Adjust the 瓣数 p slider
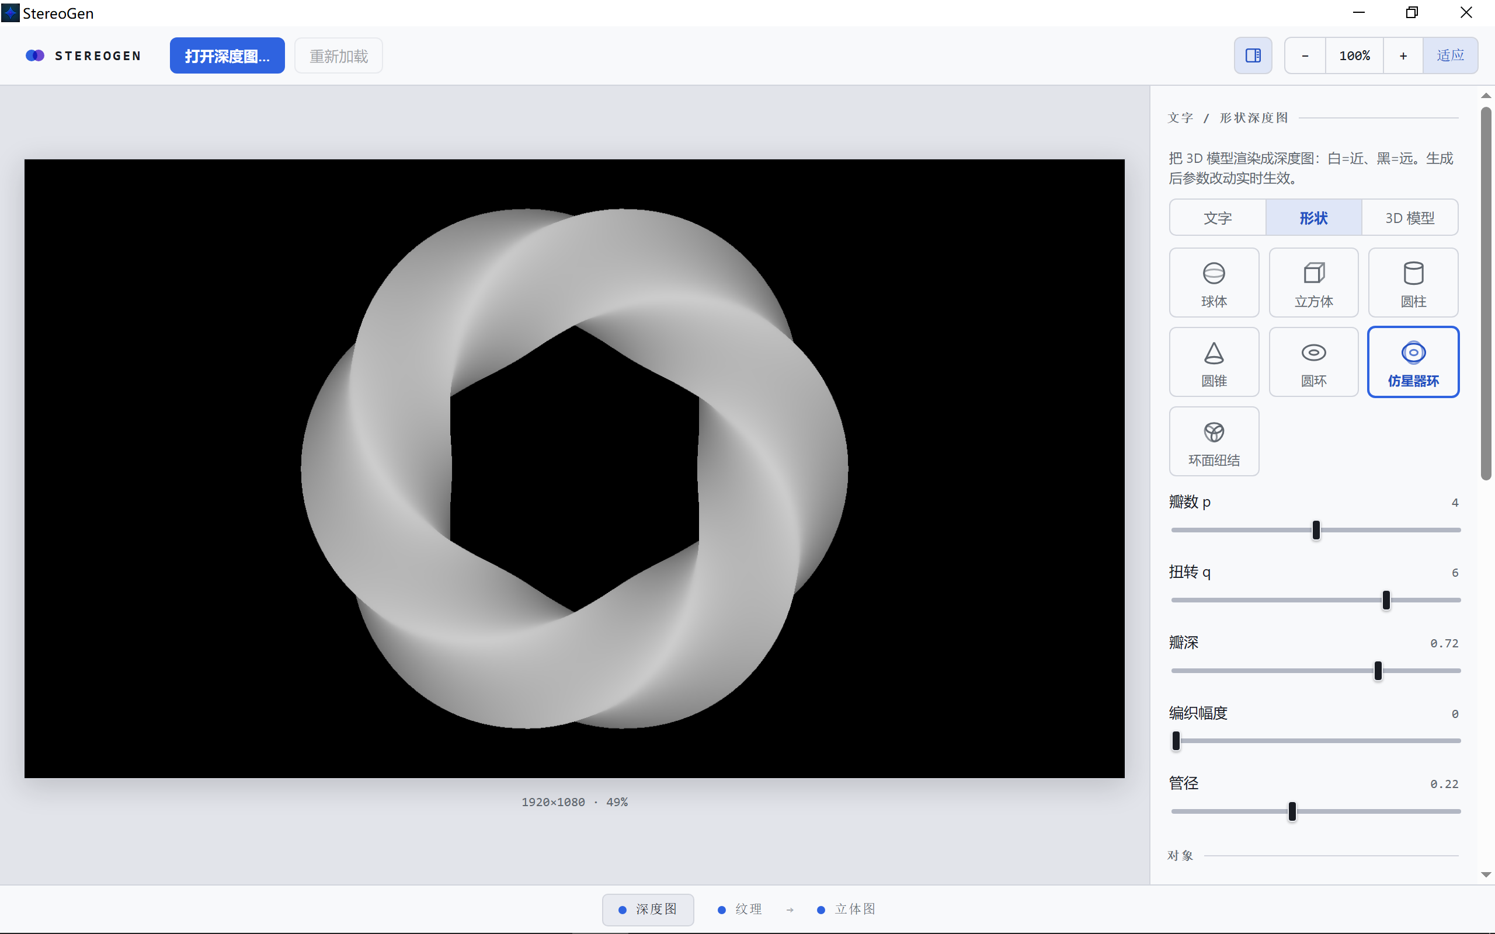This screenshot has height=934, width=1495. tap(1316, 530)
